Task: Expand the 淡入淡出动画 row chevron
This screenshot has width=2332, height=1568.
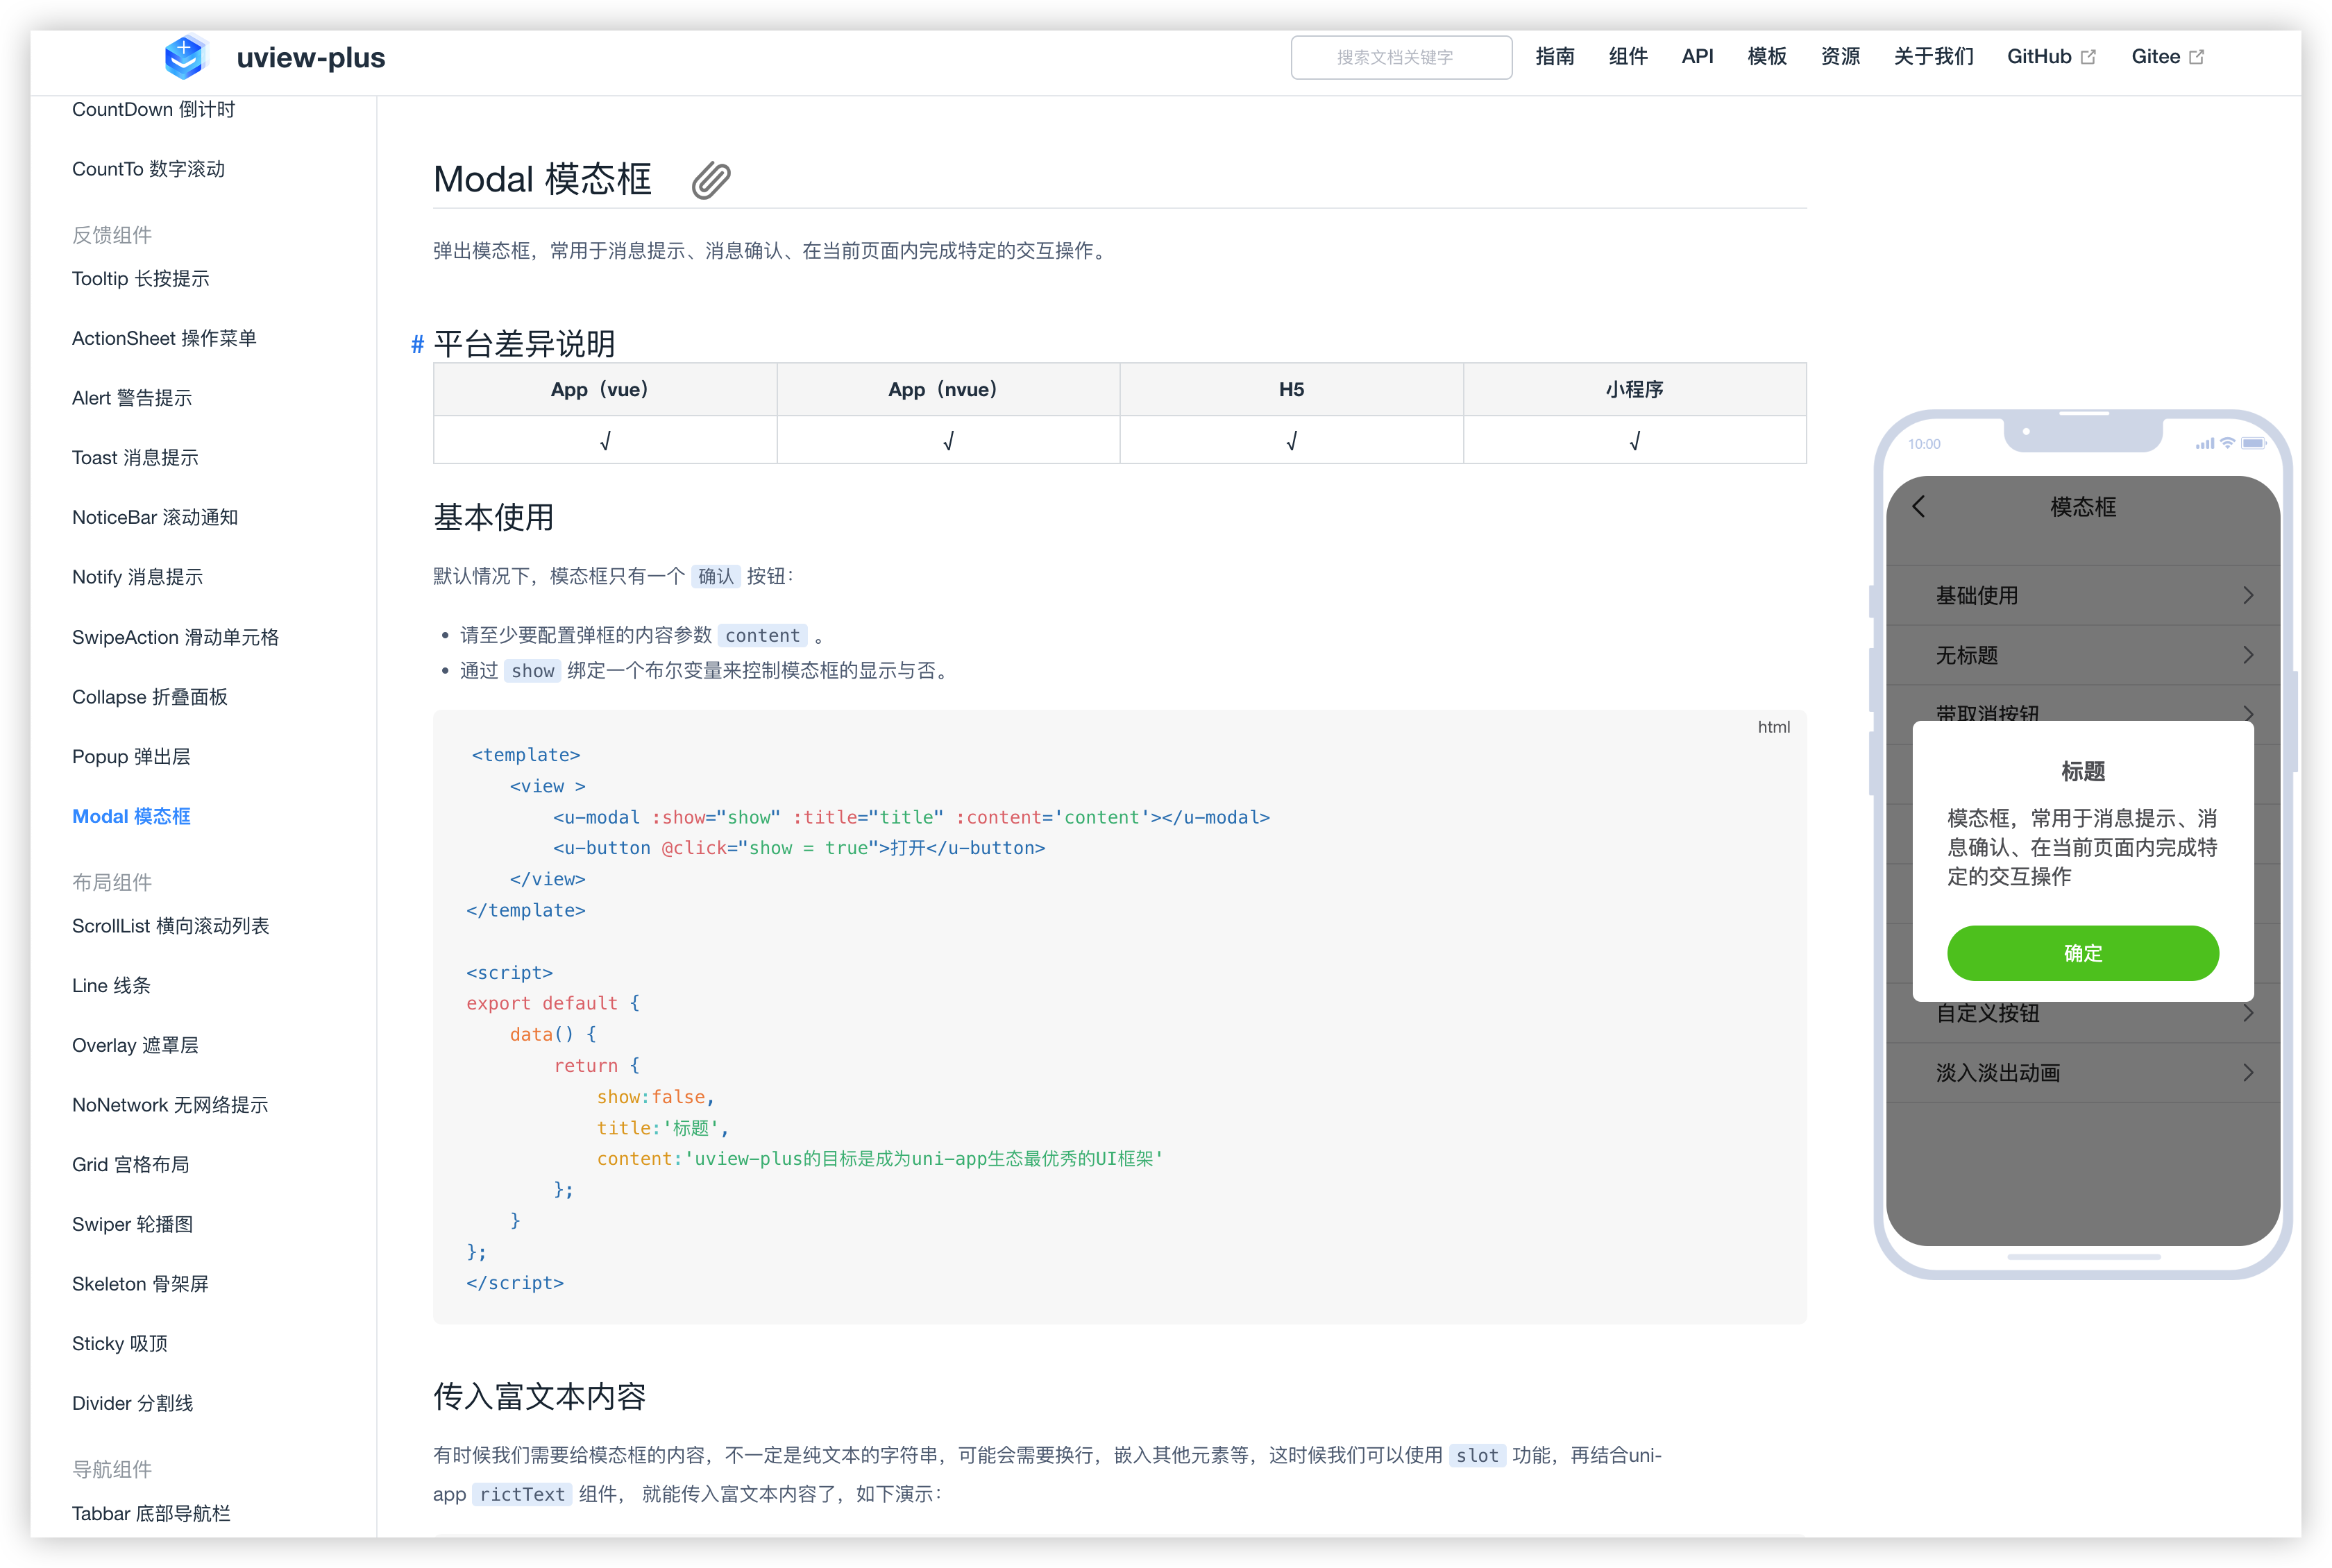Action: (2248, 1073)
